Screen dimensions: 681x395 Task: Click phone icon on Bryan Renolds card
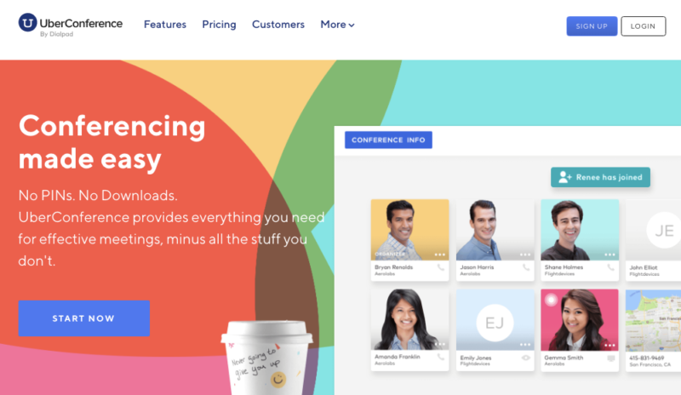coord(440,267)
